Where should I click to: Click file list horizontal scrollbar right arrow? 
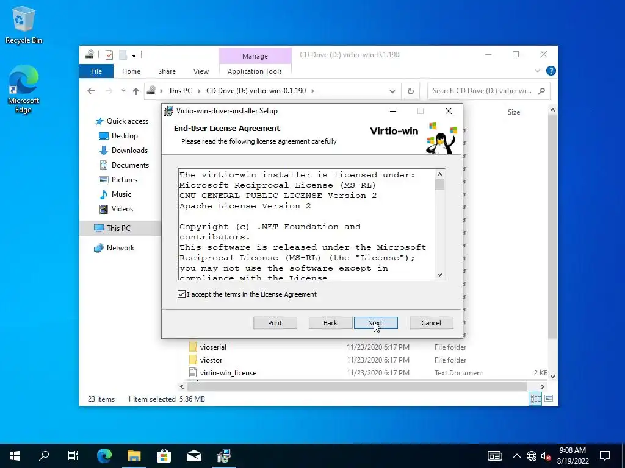(542, 386)
